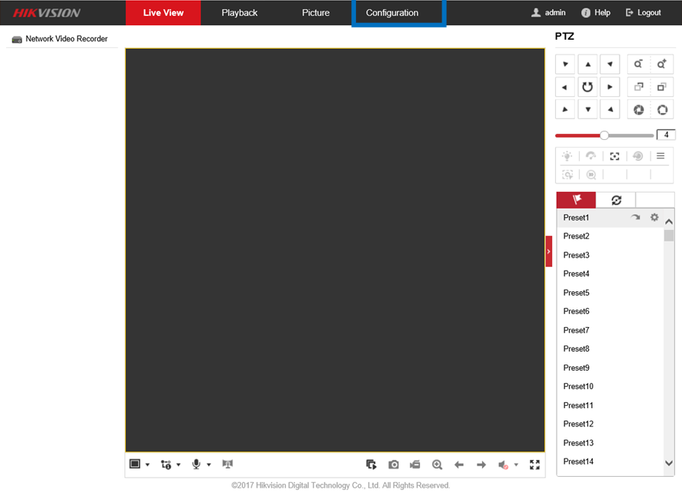This screenshot has width=682, height=496.
Task: Switch to the Playback tab
Action: coord(239,13)
